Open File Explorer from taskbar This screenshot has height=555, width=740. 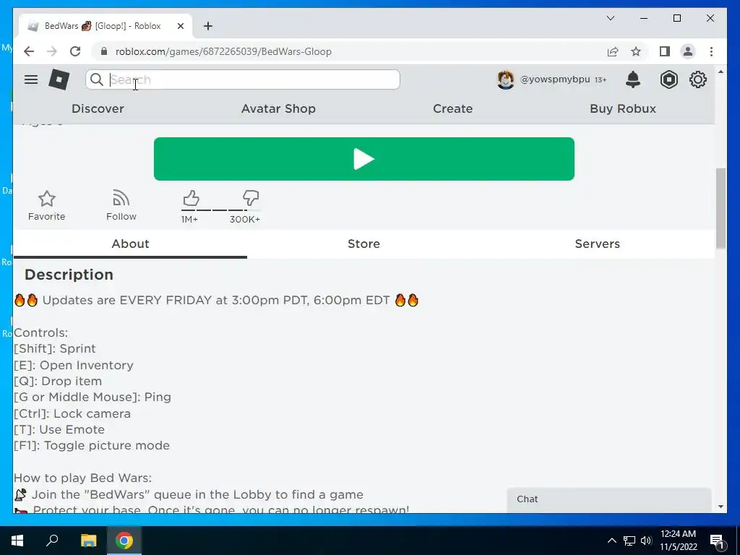[x=88, y=541]
